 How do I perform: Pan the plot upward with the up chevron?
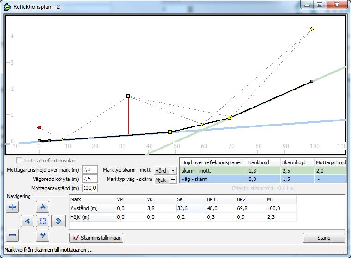coord(42,206)
